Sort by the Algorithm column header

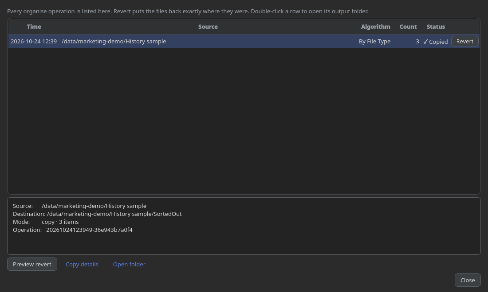pos(375,27)
